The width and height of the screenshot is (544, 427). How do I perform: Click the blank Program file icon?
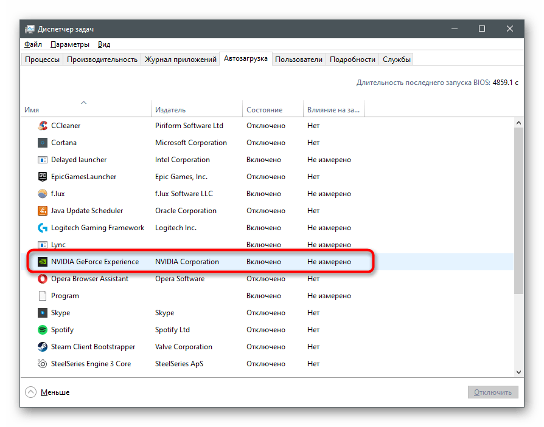tap(43, 296)
